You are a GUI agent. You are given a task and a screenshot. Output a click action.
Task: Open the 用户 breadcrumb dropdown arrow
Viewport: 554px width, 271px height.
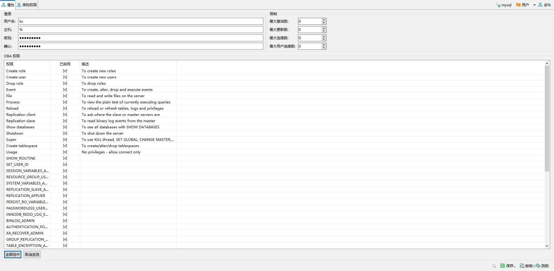coord(534,5)
